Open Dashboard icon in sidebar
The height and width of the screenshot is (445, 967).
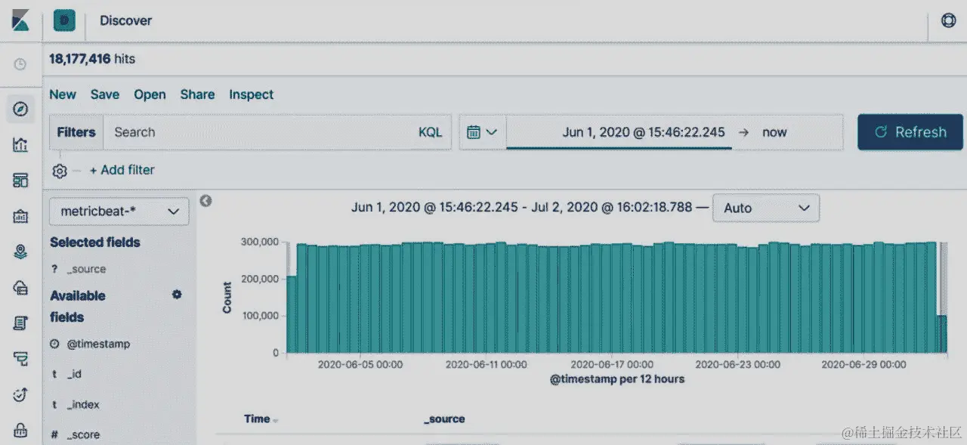[x=20, y=181]
